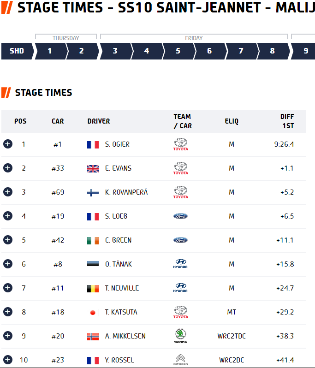315x368 pixels.
Task: Click Hyundai logo in Tänak row
Action: [181, 264]
